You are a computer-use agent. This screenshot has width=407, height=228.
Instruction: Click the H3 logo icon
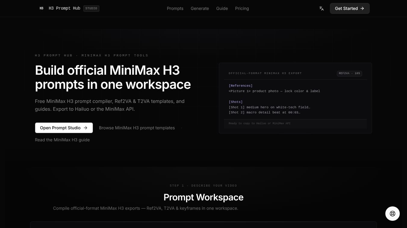[x=42, y=8]
